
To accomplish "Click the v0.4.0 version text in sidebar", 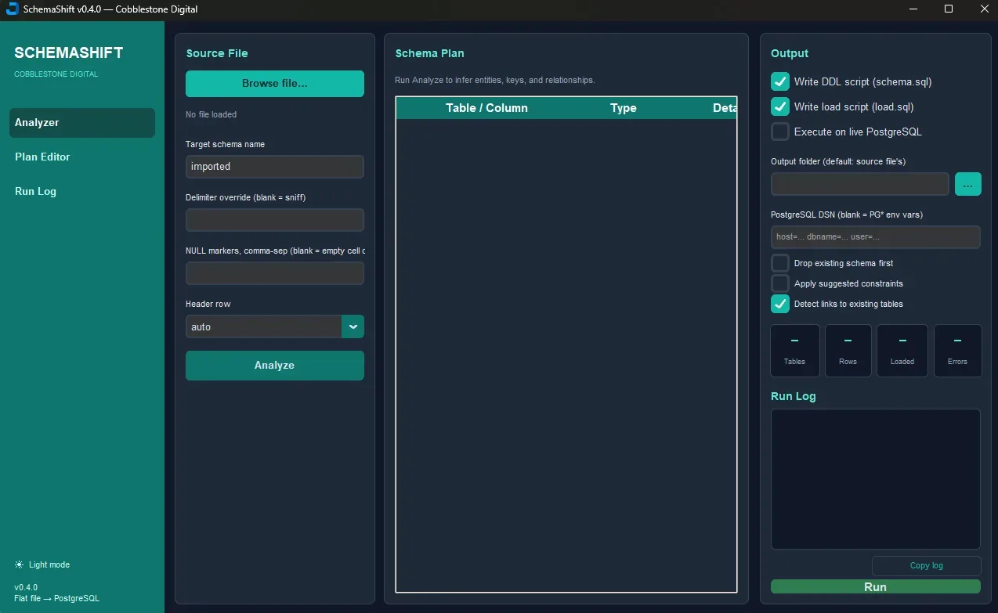I will [26, 587].
